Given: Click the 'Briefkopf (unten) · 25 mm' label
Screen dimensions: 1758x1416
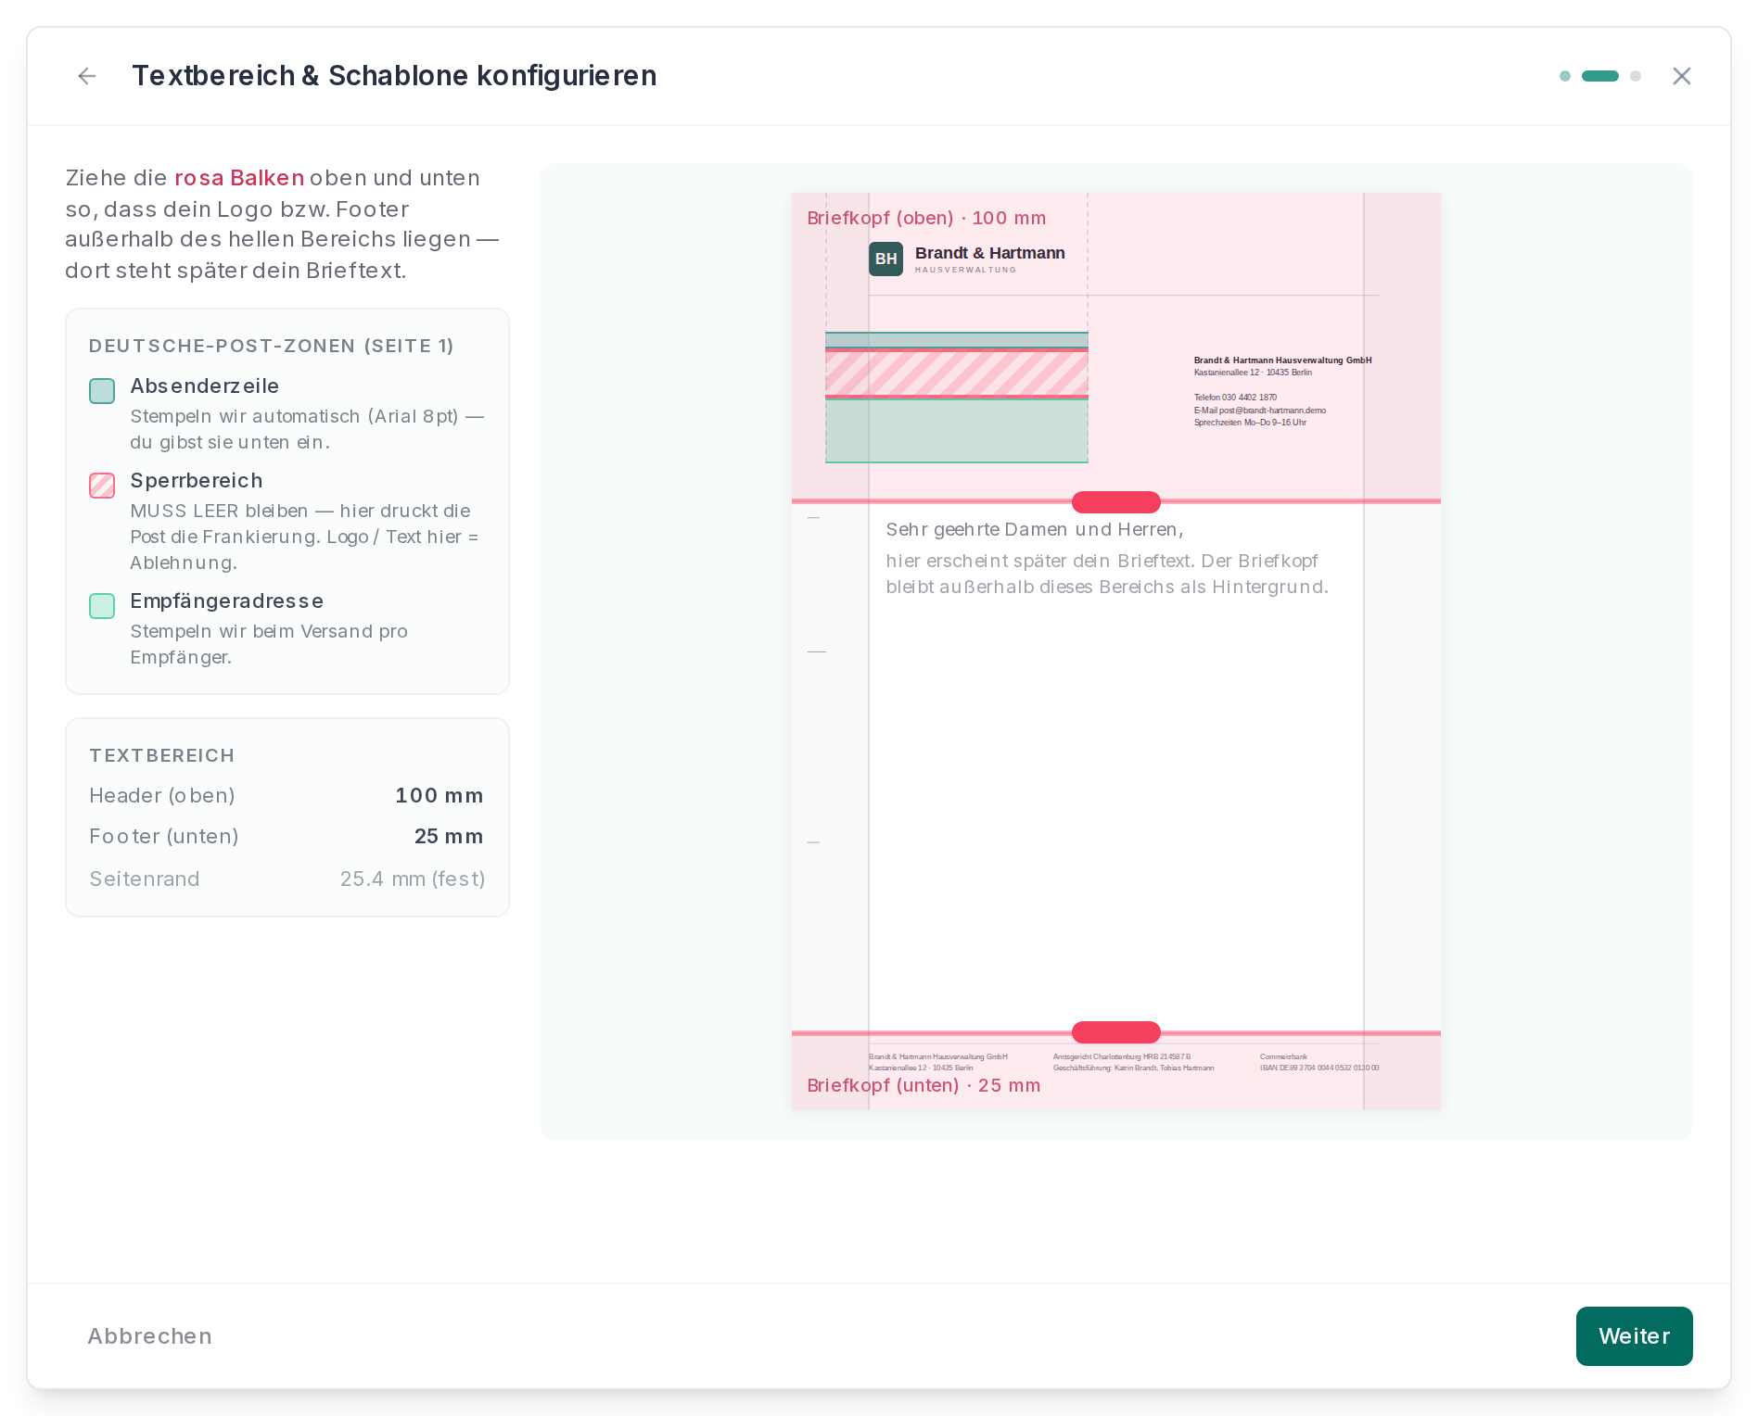Looking at the screenshot, I should [924, 1085].
